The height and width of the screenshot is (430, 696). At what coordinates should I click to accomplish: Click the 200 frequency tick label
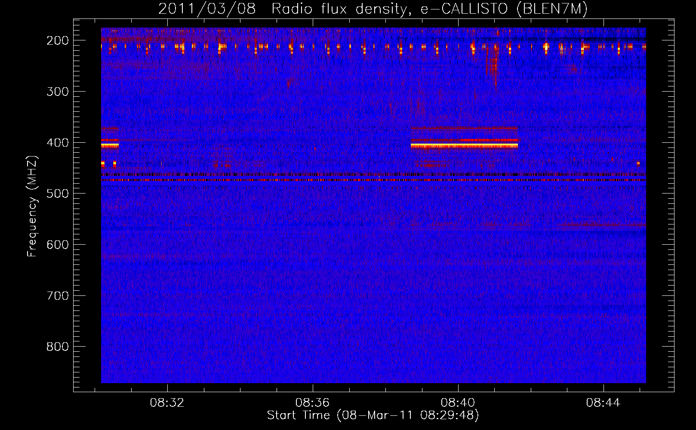(57, 40)
